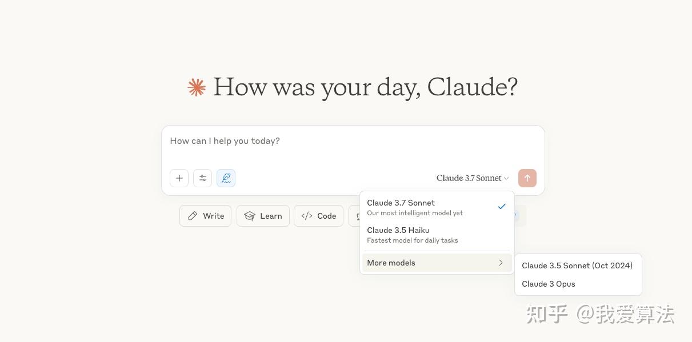692x342 pixels.
Task: Click the orange Claude starburst logo
Action: click(x=197, y=87)
